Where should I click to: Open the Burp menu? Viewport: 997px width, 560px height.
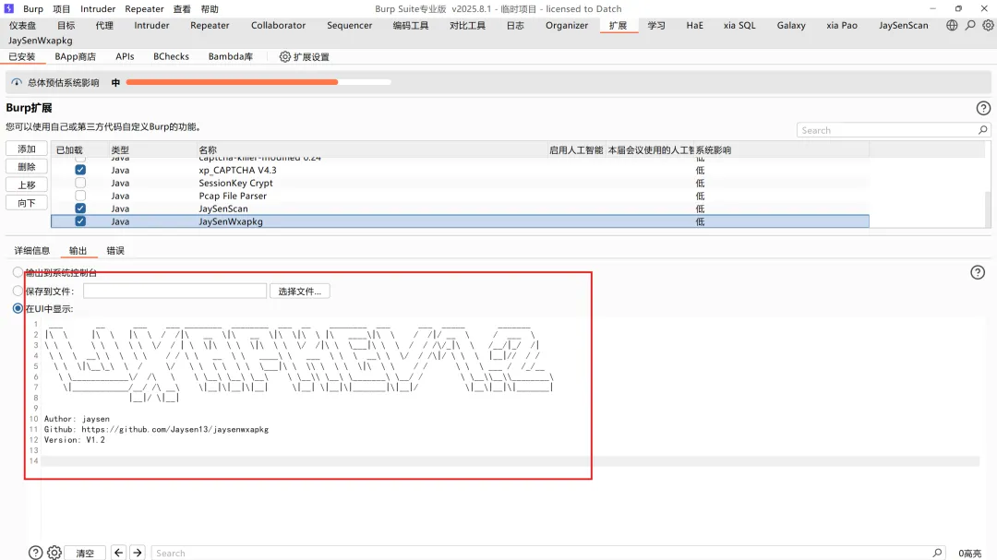[x=33, y=9]
